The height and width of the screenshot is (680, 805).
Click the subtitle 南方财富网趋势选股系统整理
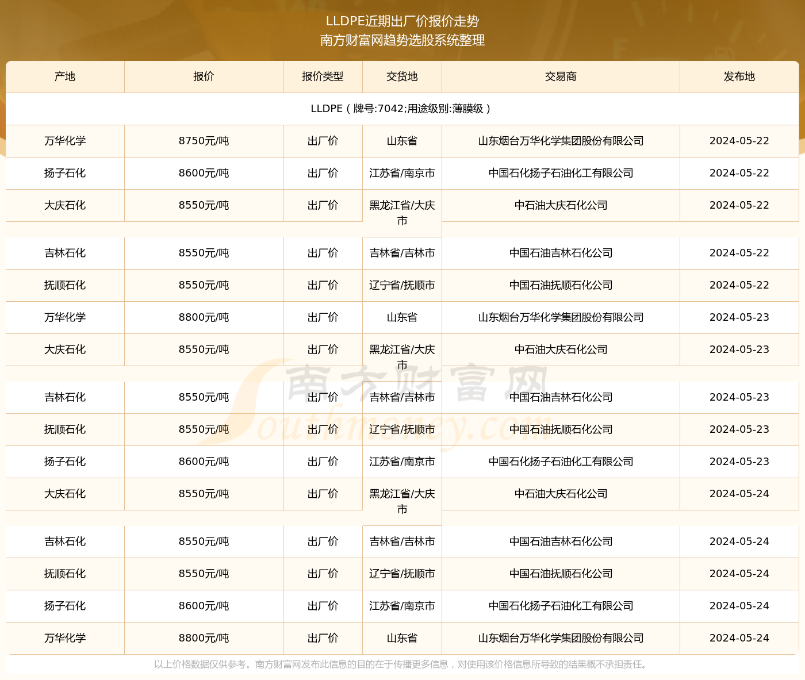click(402, 40)
